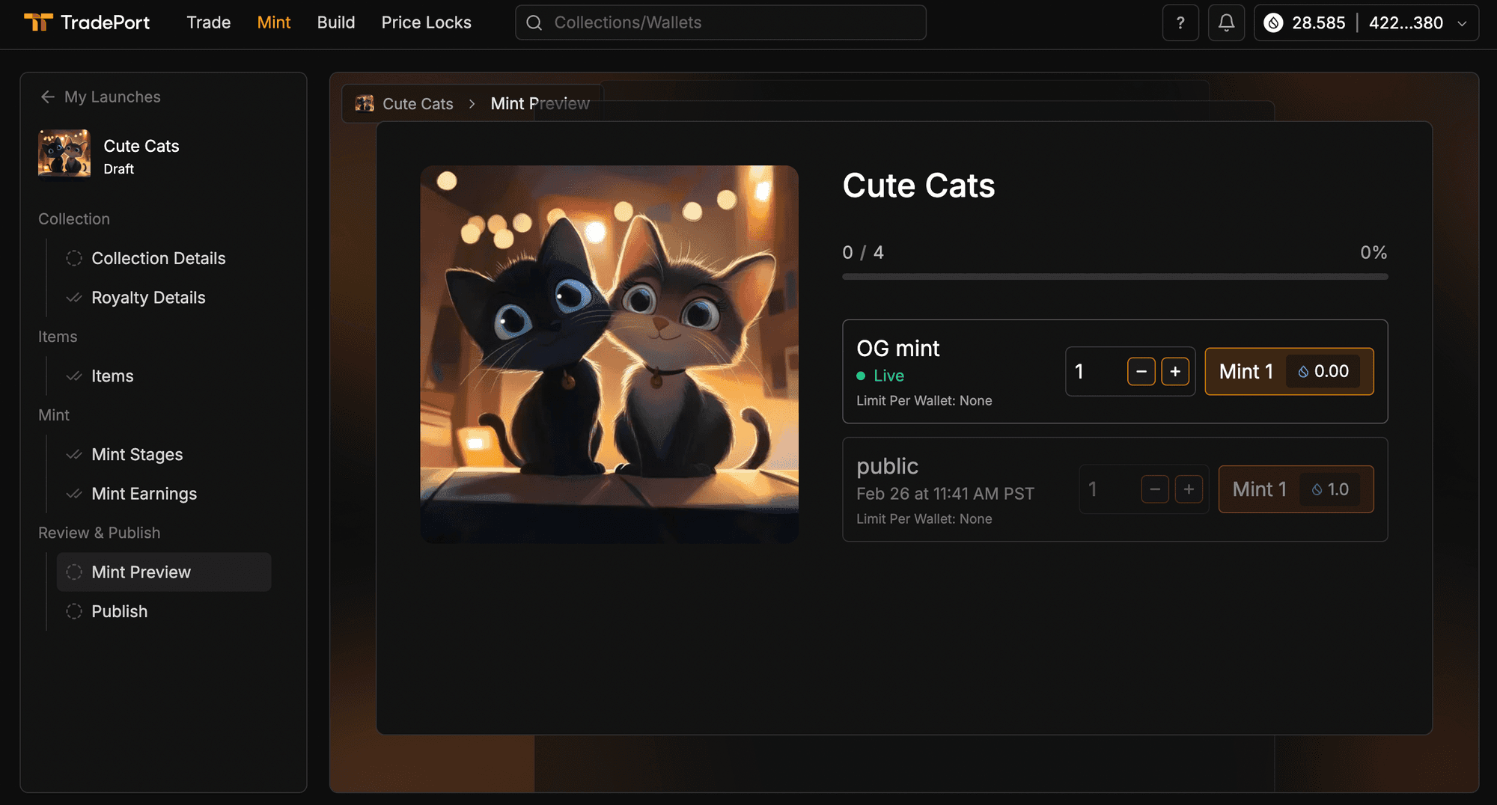The width and height of the screenshot is (1497, 805).
Task: Expand the Cute Cats breadcrumb link
Action: (417, 103)
